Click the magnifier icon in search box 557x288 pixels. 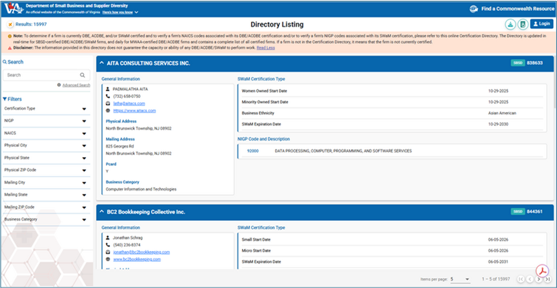(83, 75)
